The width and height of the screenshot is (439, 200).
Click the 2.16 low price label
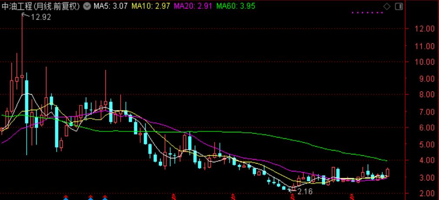coord(305,192)
